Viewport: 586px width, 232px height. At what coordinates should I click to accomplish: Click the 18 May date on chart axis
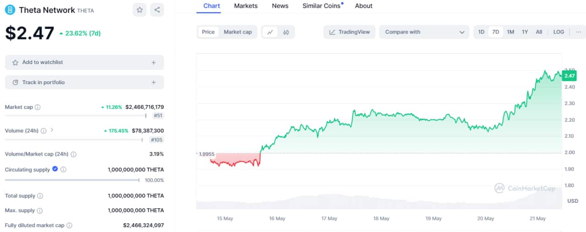[x=381, y=219]
